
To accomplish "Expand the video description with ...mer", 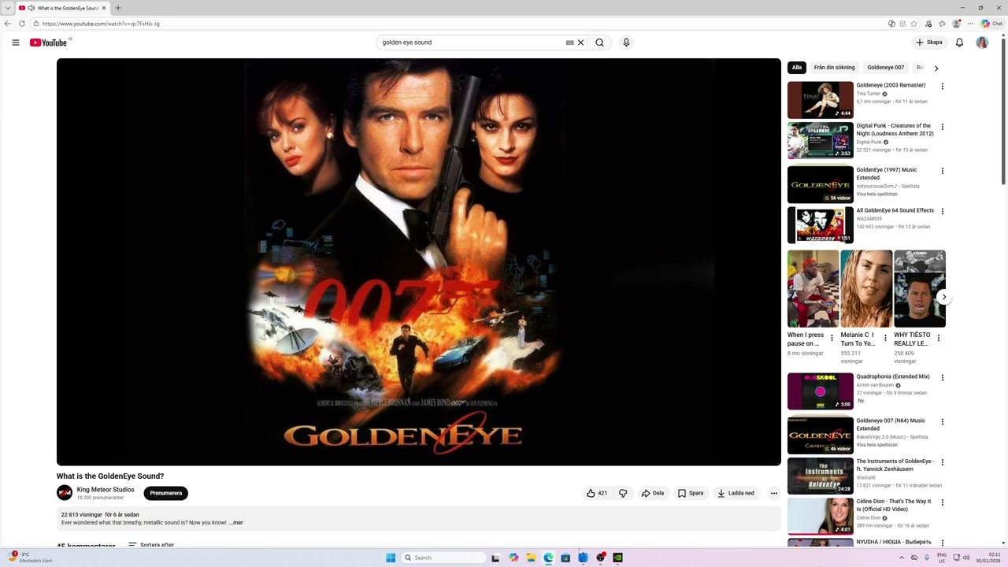I will [x=236, y=523].
